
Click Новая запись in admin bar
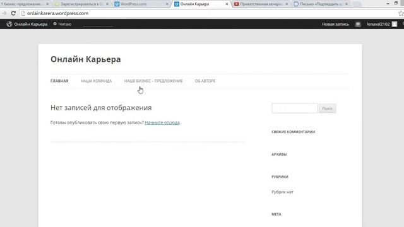click(335, 24)
